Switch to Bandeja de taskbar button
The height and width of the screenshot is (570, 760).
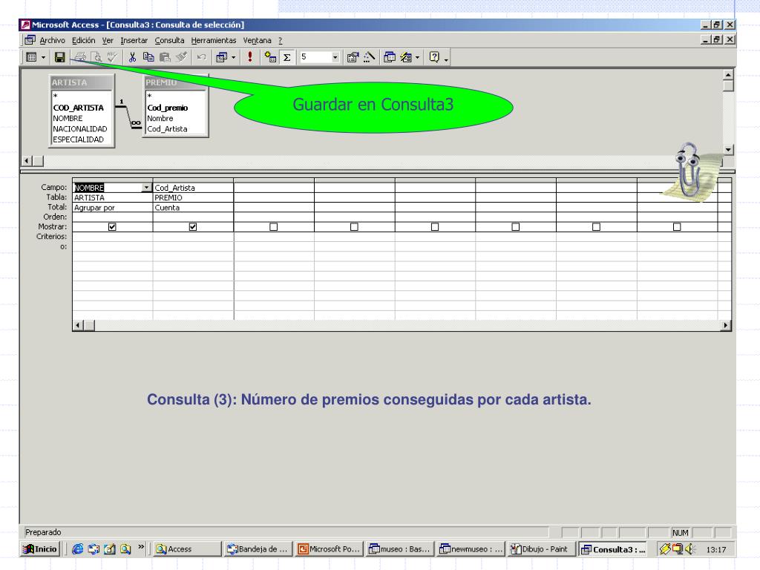point(258,549)
